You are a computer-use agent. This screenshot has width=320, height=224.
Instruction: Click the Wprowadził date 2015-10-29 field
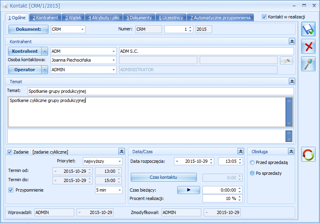click(x=95, y=212)
